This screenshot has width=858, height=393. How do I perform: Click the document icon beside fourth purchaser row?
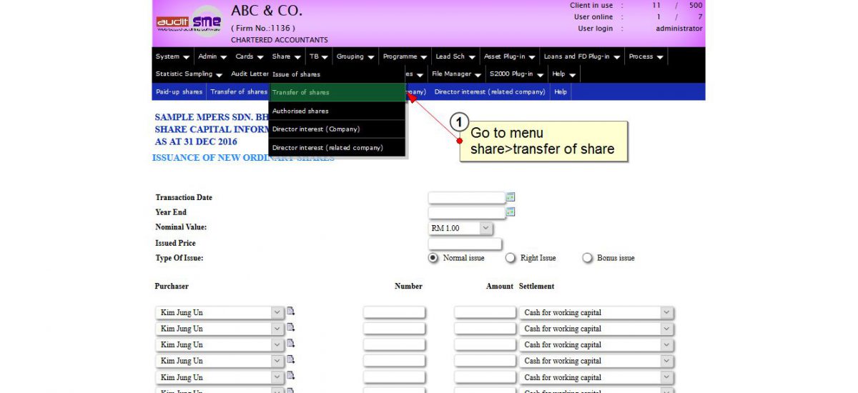coord(291,360)
